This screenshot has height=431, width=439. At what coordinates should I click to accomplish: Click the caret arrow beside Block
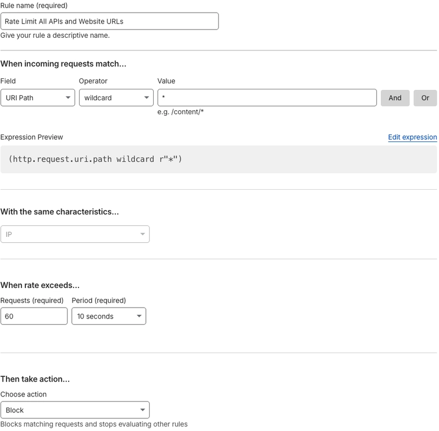click(143, 410)
